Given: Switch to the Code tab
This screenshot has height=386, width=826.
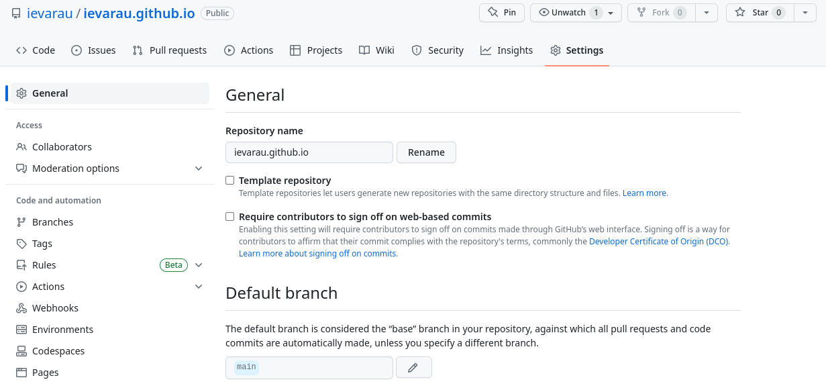Looking at the screenshot, I should [x=36, y=50].
